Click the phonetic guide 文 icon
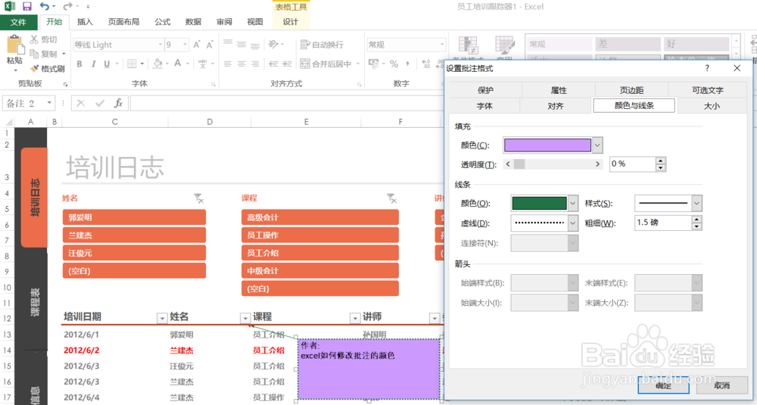The height and width of the screenshot is (405, 757). [x=203, y=64]
